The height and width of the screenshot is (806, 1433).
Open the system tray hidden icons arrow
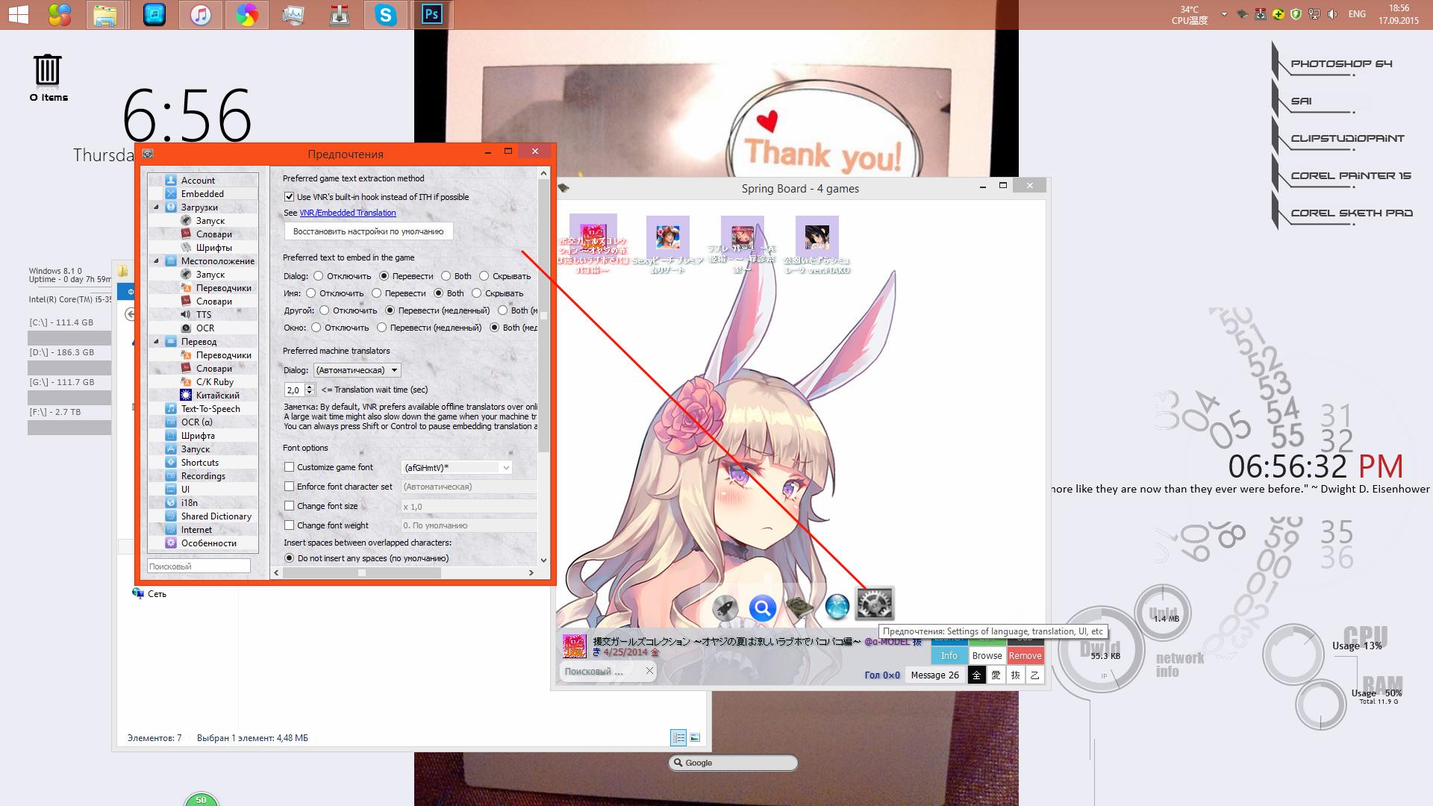pos(1223,14)
